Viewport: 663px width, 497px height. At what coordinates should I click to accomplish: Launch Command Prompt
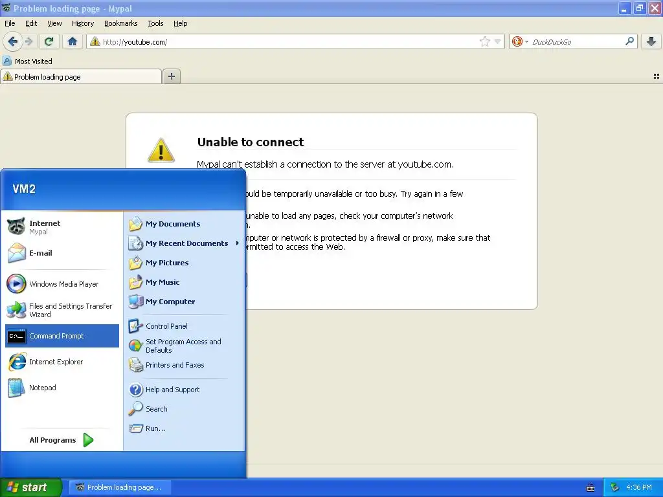click(62, 336)
